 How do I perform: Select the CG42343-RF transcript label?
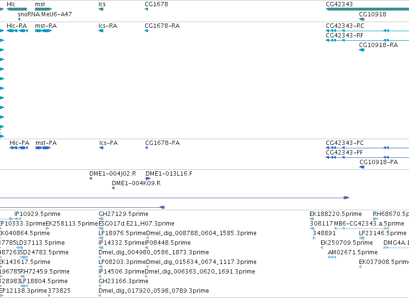point(344,36)
